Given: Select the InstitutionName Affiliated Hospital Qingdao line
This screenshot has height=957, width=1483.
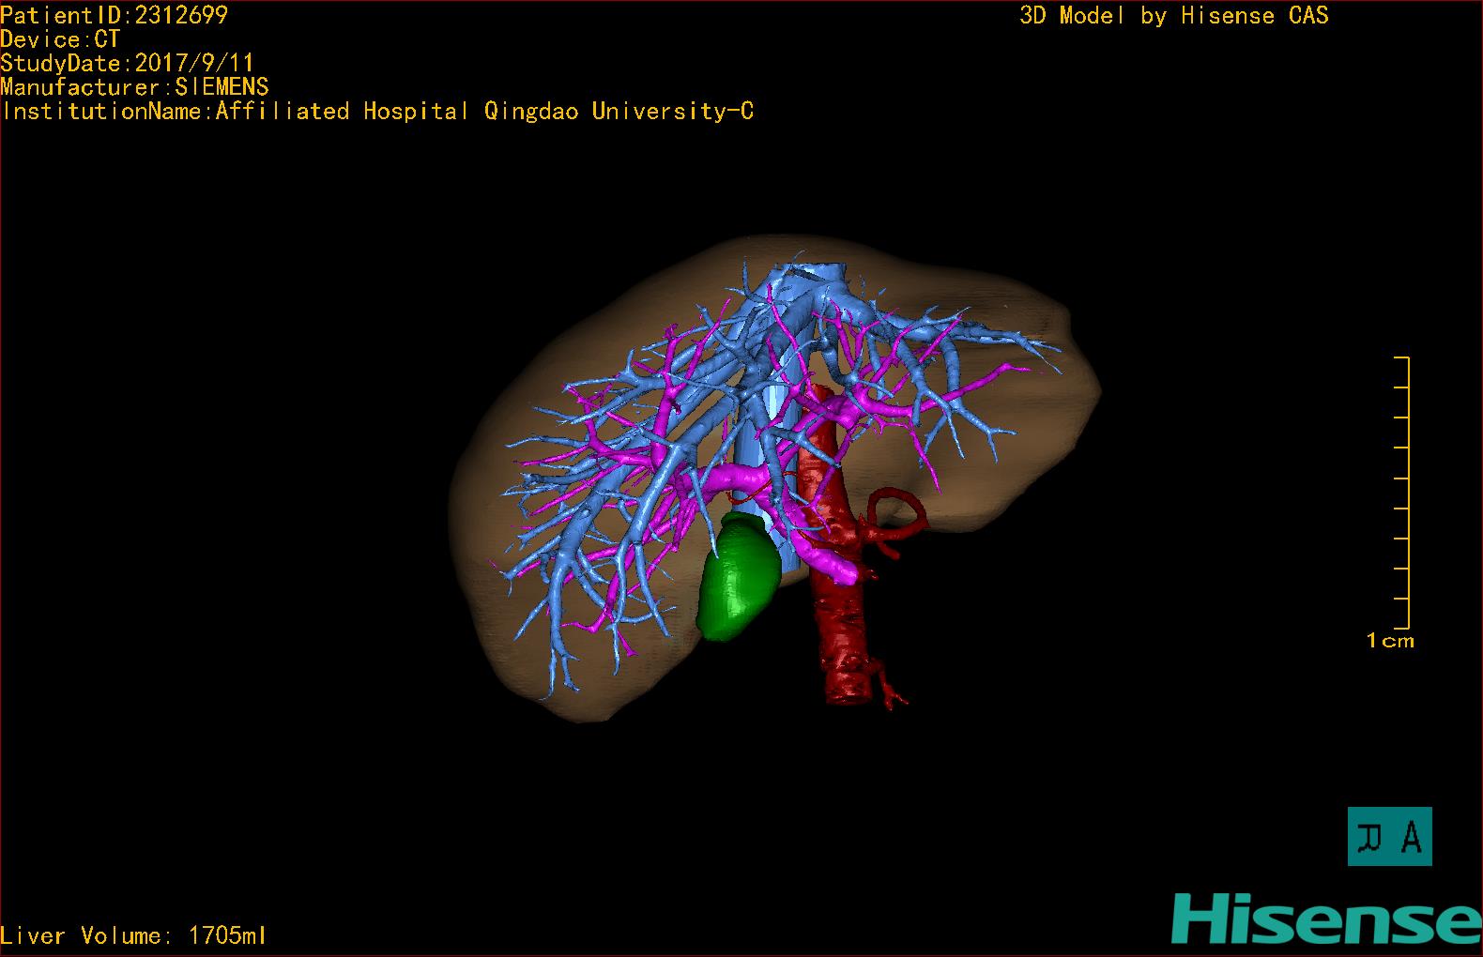Looking at the screenshot, I should point(377,112).
